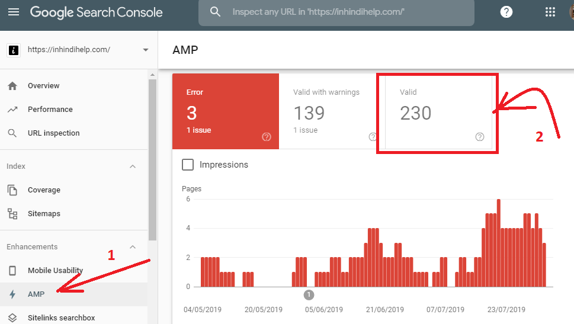
Task: Click the Enhancements section heading
Action: [32, 247]
